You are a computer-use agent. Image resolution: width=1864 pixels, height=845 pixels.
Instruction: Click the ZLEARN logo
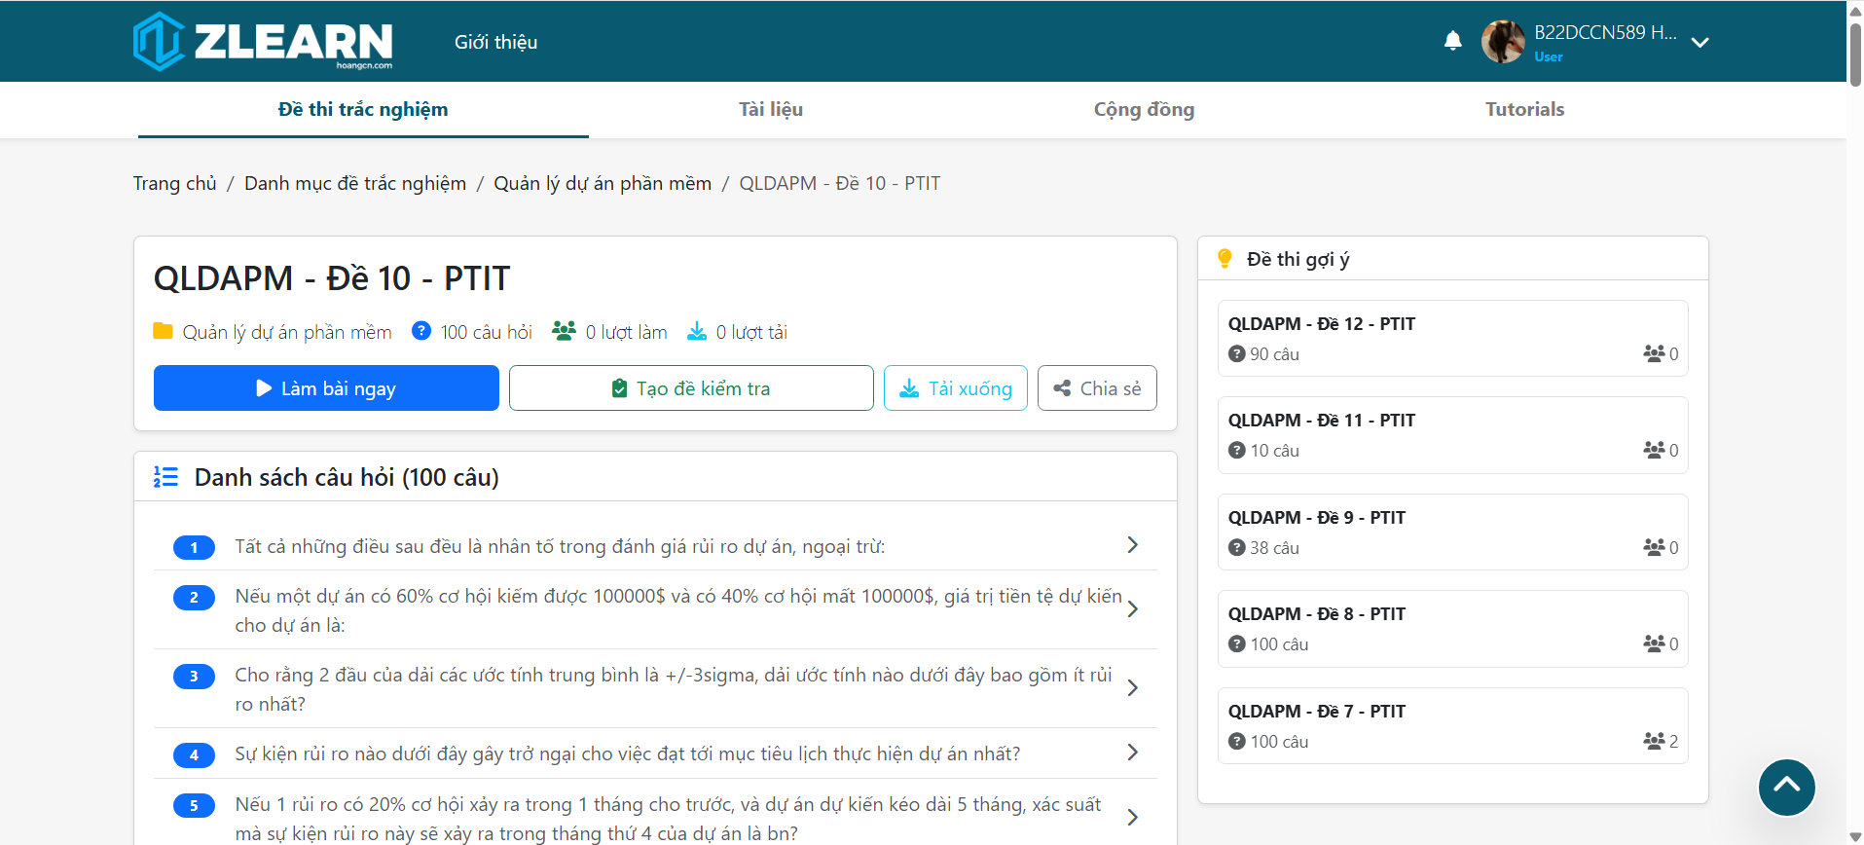click(263, 42)
